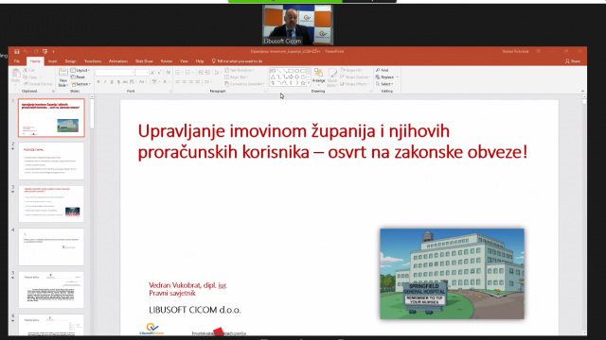Image resolution: width=606 pixels, height=340 pixels.
Task: Expand the Section dropdown
Action: (80, 84)
